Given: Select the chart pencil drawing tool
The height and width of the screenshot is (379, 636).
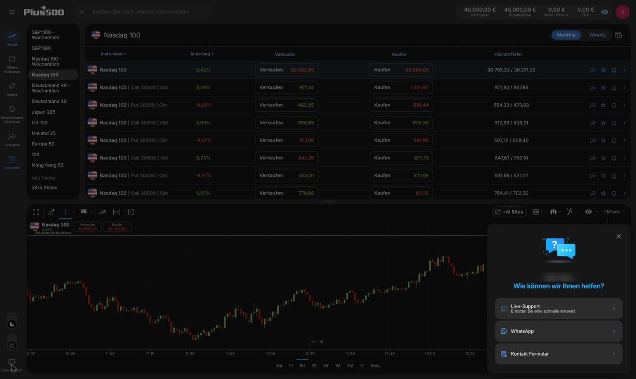Looking at the screenshot, I should (x=51, y=212).
